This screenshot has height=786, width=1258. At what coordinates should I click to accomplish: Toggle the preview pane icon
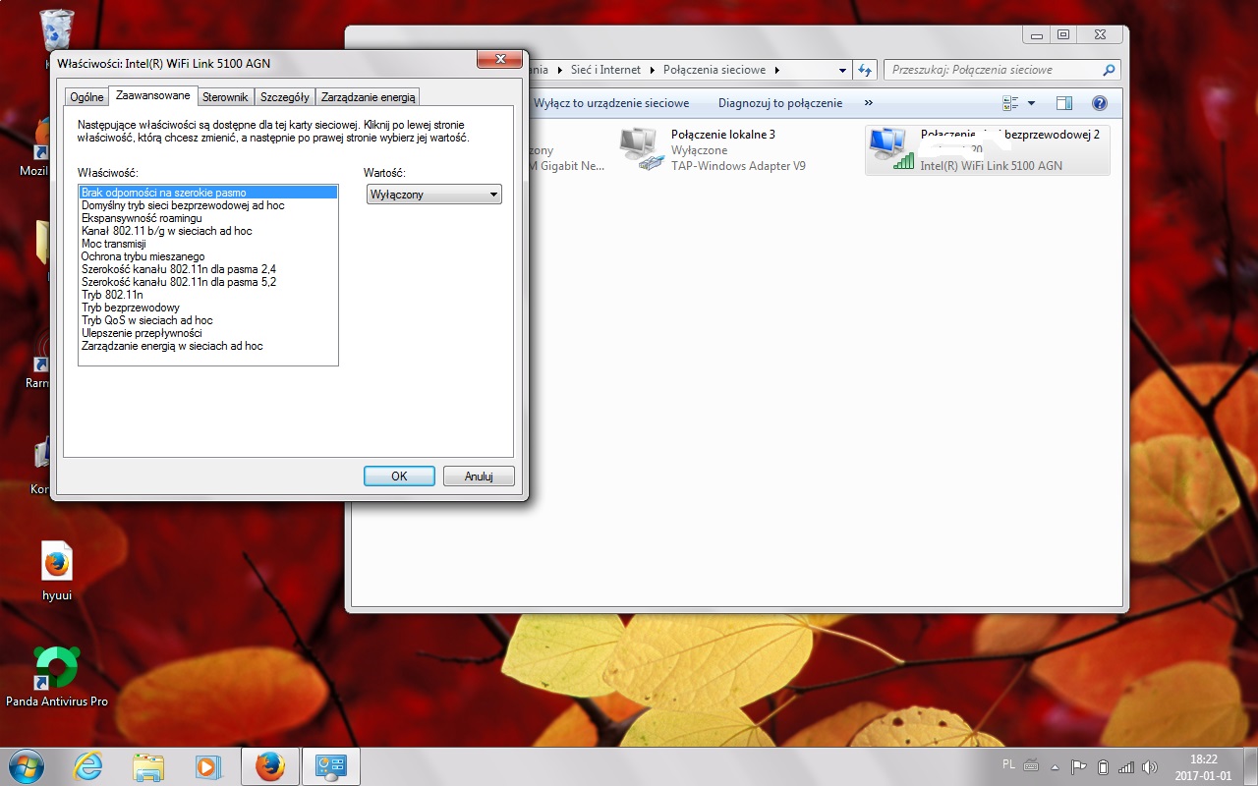(x=1063, y=103)
